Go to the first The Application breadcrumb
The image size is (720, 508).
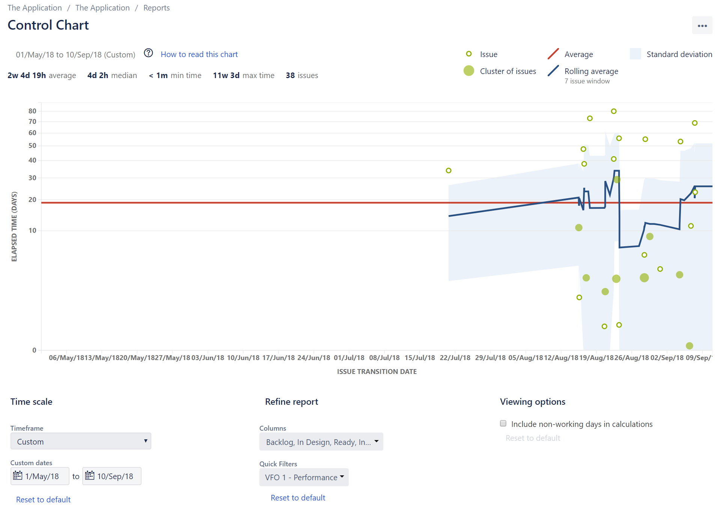35,8
